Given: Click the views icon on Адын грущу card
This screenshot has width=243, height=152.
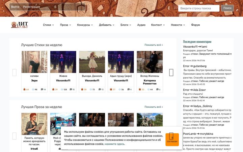Looking at the screenshot, I should pyautogui.click(x=119, y=89).
